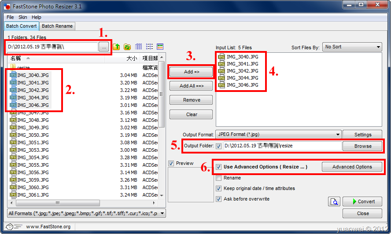391x234 pixels.
Task: Toggle Ask before overwrite checkbox
Action: (219, 199)
